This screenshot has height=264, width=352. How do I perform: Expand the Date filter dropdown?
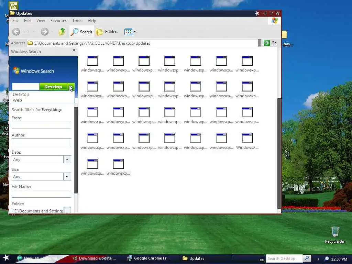pyautogui.click(x=67, y=159)
